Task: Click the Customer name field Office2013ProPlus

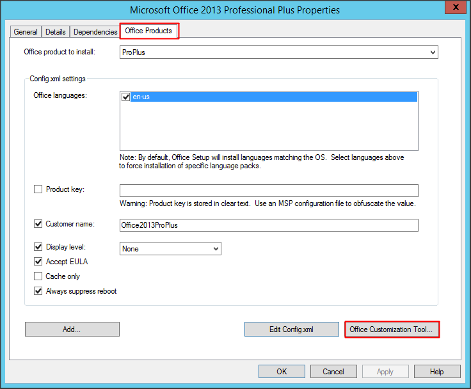Action: pos(269,225)
